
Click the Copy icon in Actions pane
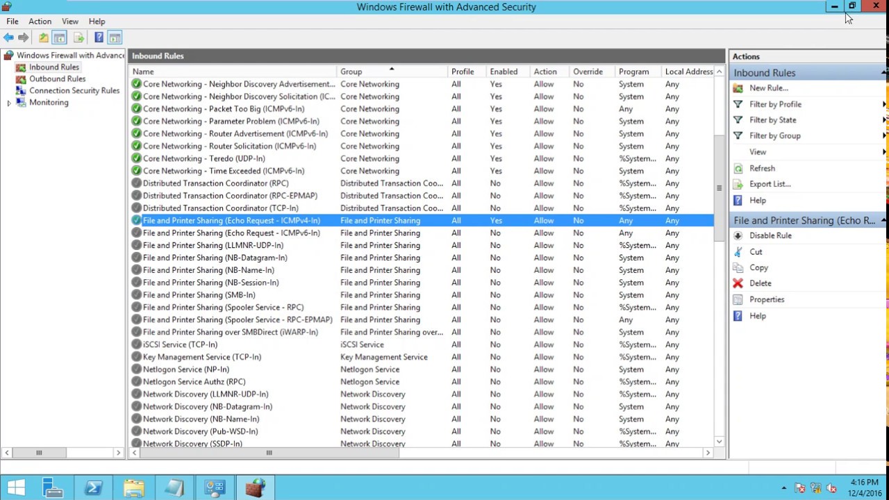tap(738, 267)
